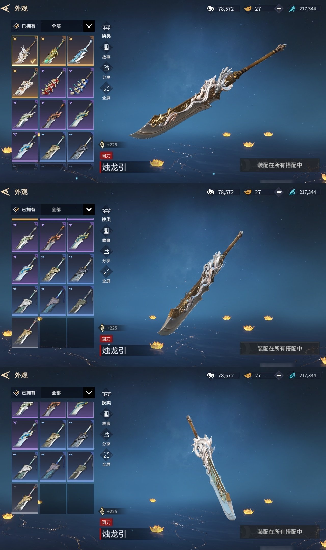
Task: Click the 217,344 currency icon in the middle screenshot
Action: coord(292,192)
